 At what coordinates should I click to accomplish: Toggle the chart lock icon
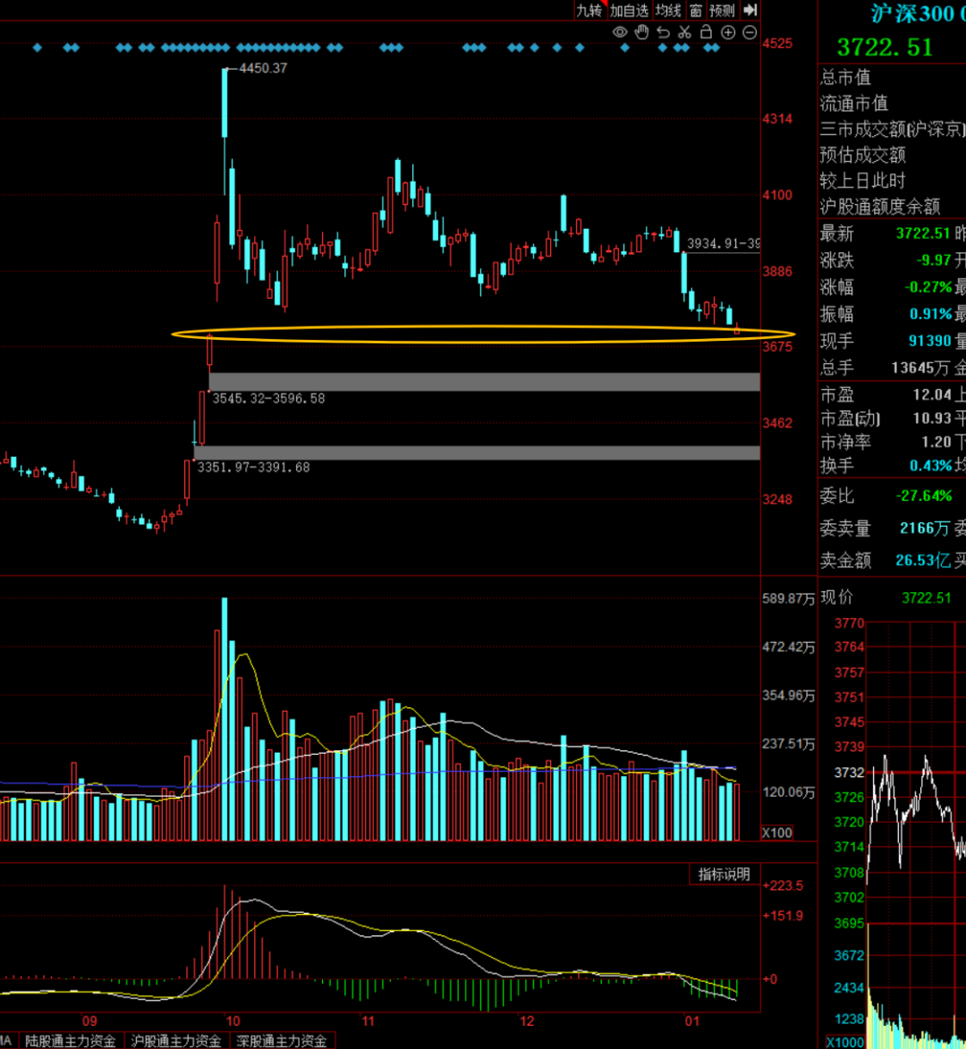(x=706, y=32)
